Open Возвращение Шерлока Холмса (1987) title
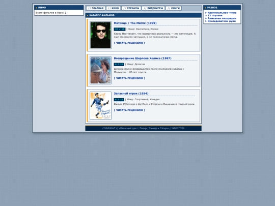The width and height of the screenshot is (275, 206). tap(143, 58)
